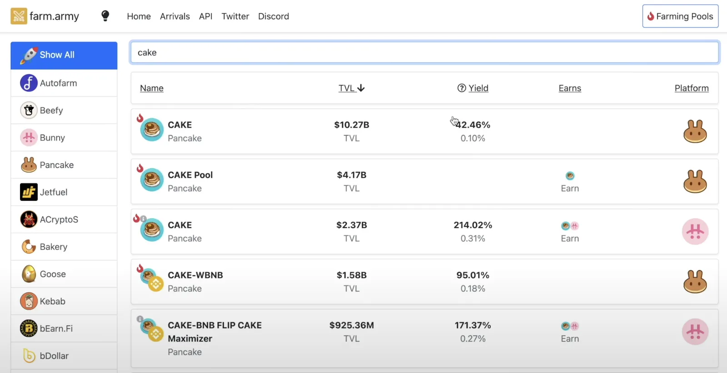Click the flame icon on $10.27B CAKE row
The width and height of the screenshot is (727, 373).
(x=140, y=118)
